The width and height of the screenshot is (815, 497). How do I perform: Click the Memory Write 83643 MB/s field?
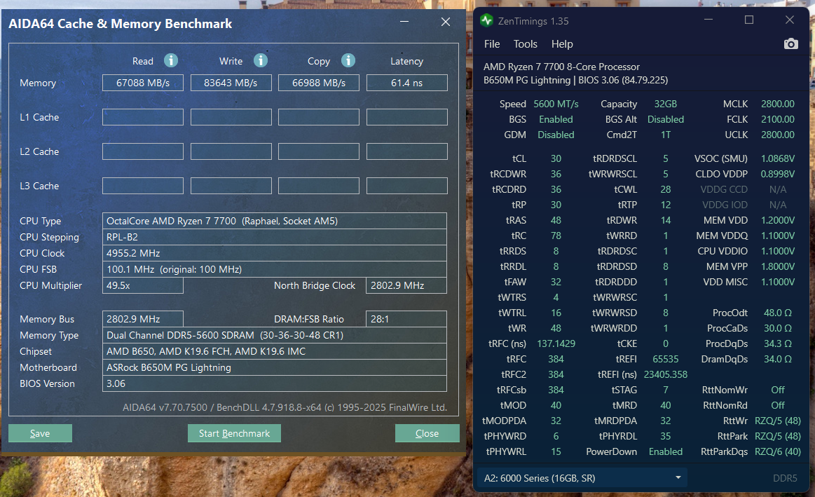[x=231, y=83]
